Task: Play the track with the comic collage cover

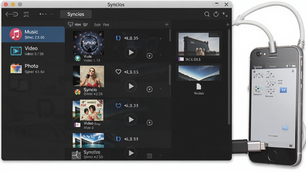Action: (131, 119)
